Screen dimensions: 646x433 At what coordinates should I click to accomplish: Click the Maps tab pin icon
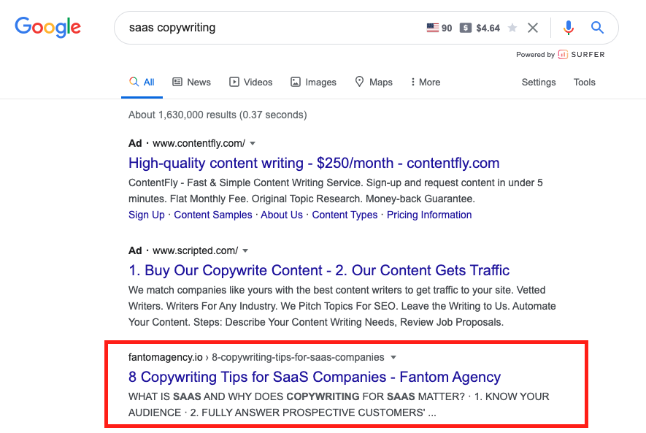(x=359, y=82)
